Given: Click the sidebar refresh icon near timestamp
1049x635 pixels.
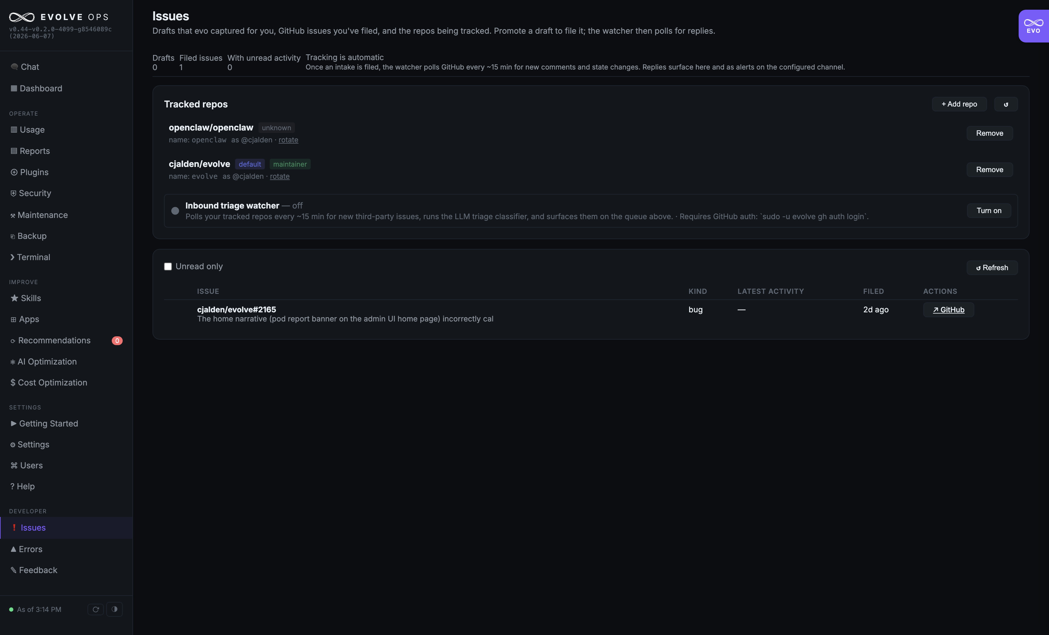Looking at the screenshot, I should tap(96, 609).
